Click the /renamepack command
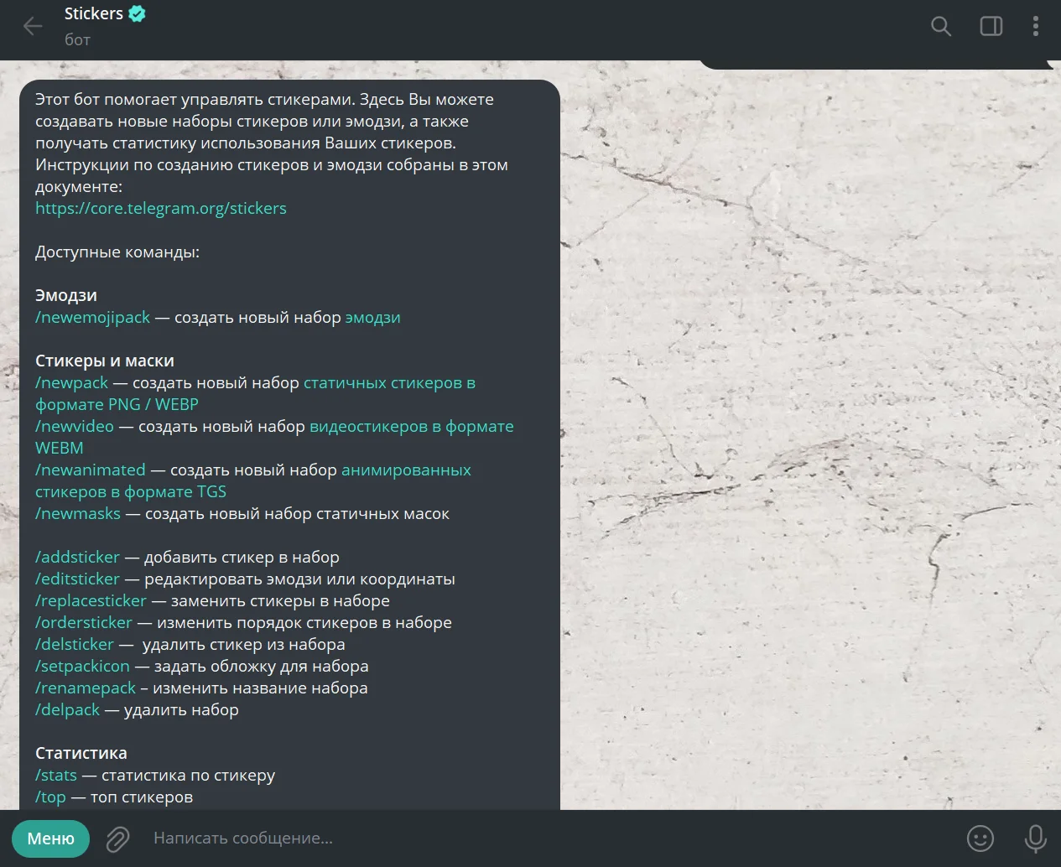 click(x=86, y=688)
